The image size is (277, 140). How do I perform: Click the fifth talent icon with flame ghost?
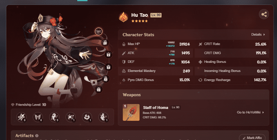pos(87,117)
